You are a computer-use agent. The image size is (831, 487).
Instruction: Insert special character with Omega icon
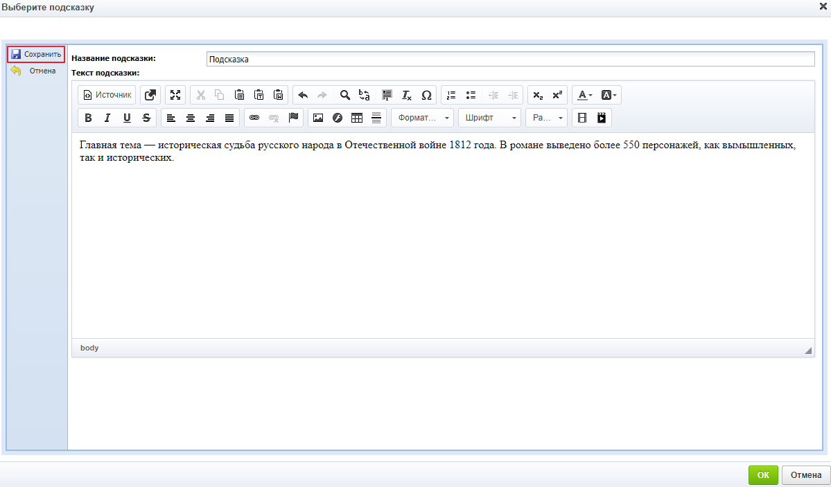click(x=426, y=95)
